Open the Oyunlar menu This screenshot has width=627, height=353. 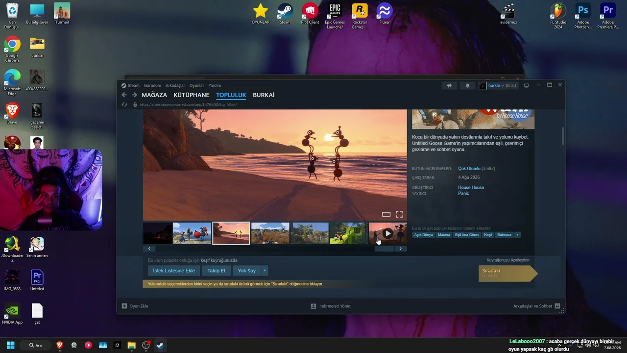(197, 85)
